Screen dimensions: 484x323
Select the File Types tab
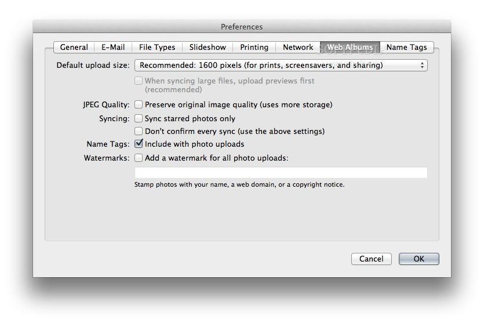[157, 47]
